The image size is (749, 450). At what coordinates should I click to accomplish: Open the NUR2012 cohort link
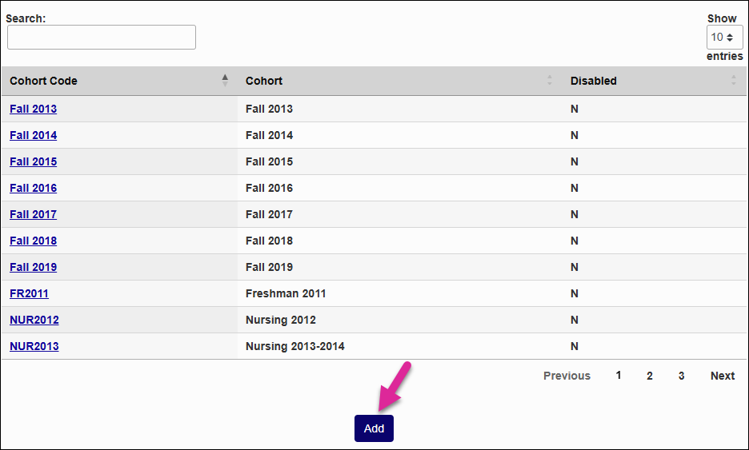(34, 320)
